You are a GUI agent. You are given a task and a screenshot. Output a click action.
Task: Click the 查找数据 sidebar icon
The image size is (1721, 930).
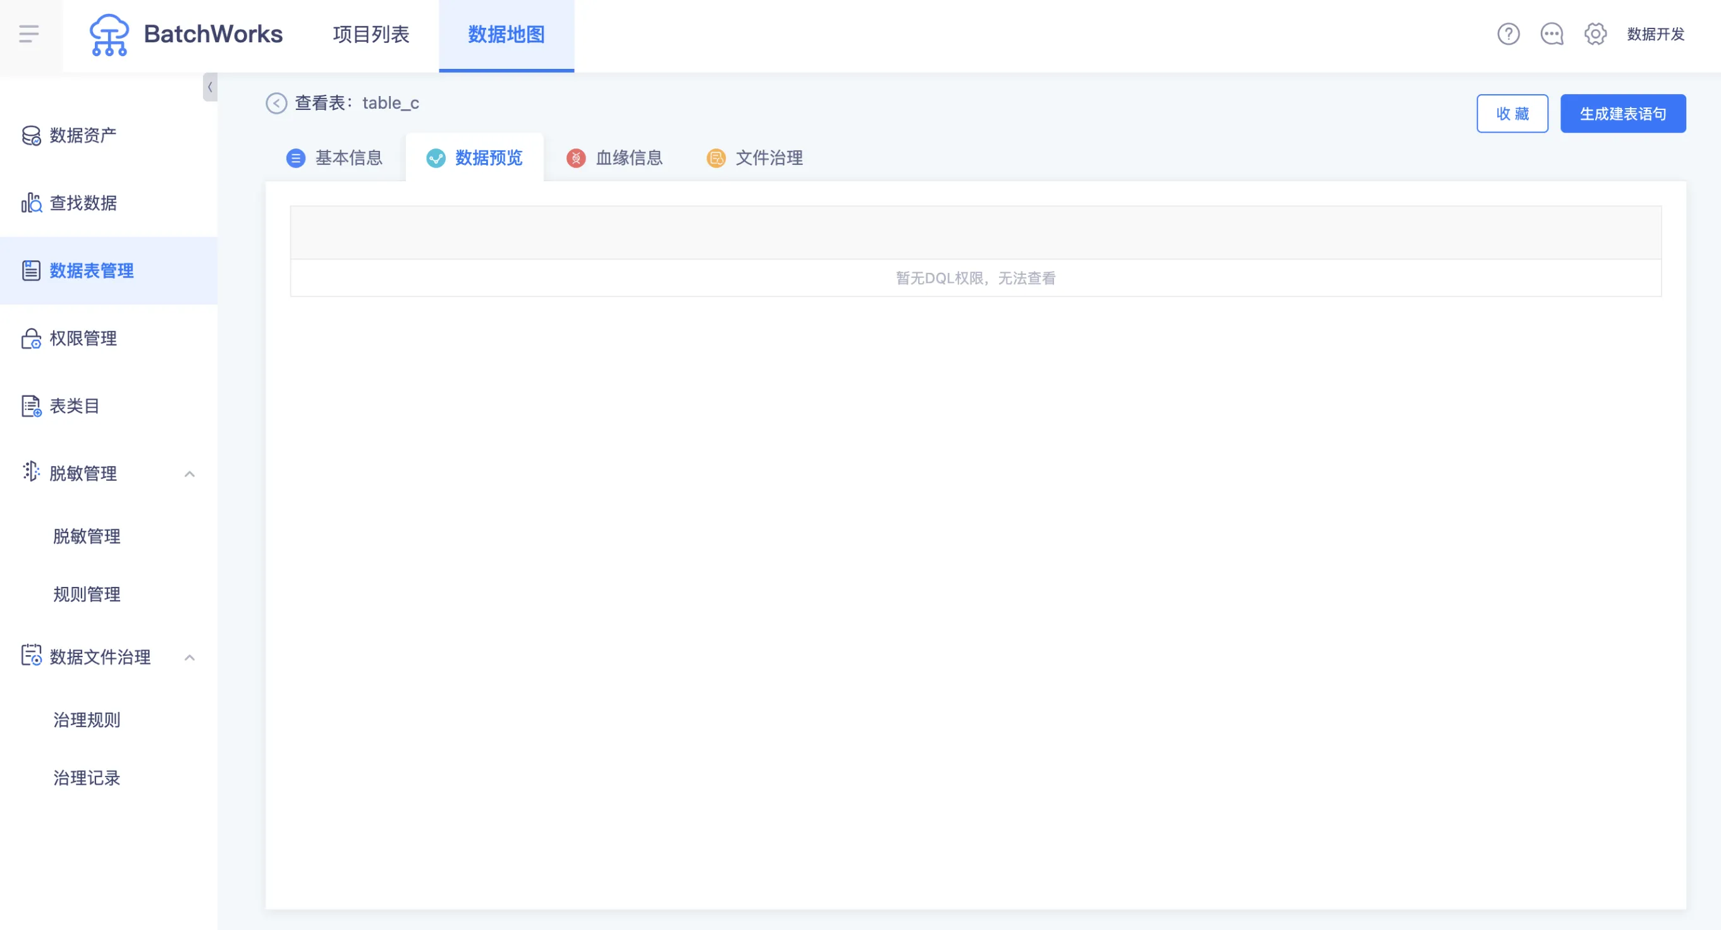31,203
